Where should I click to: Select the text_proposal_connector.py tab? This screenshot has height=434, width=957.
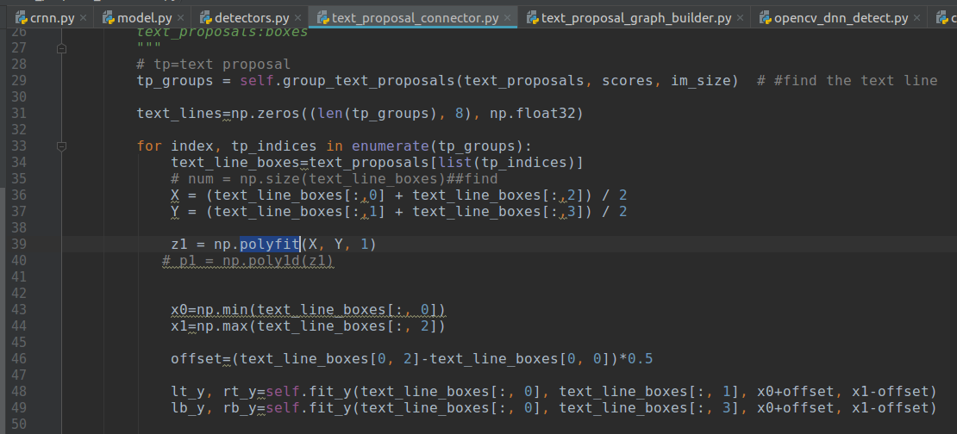click(415, 18)
